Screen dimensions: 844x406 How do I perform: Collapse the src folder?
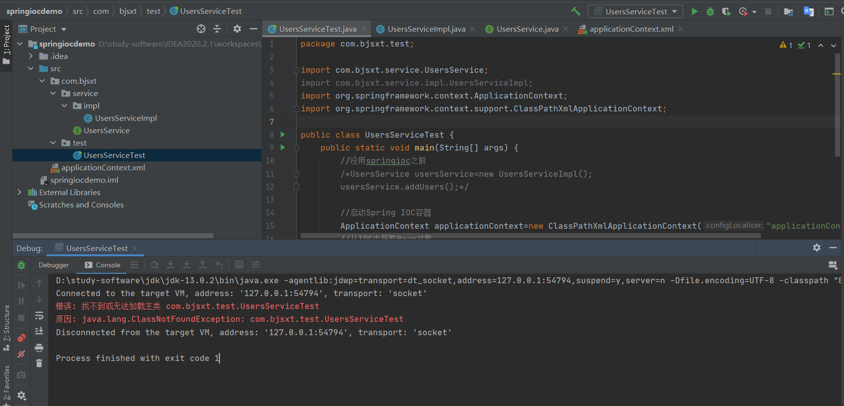point(31,68)
